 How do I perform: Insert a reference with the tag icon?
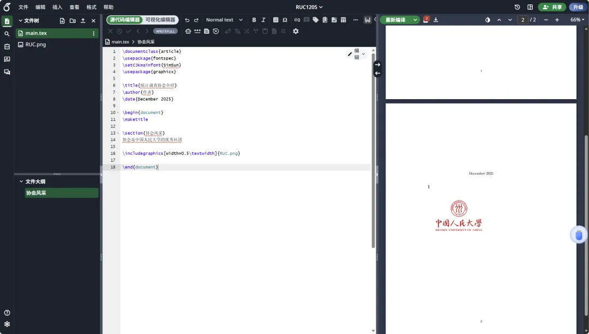(316, 20)
